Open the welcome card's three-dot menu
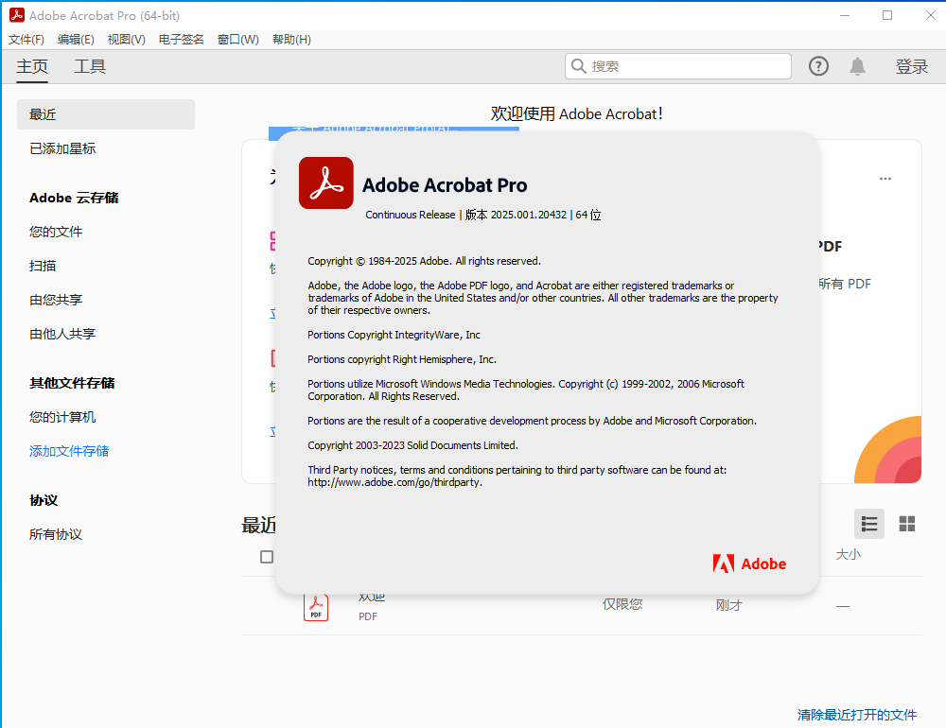The height and width of the screenshot is (728, 946). 885,179
